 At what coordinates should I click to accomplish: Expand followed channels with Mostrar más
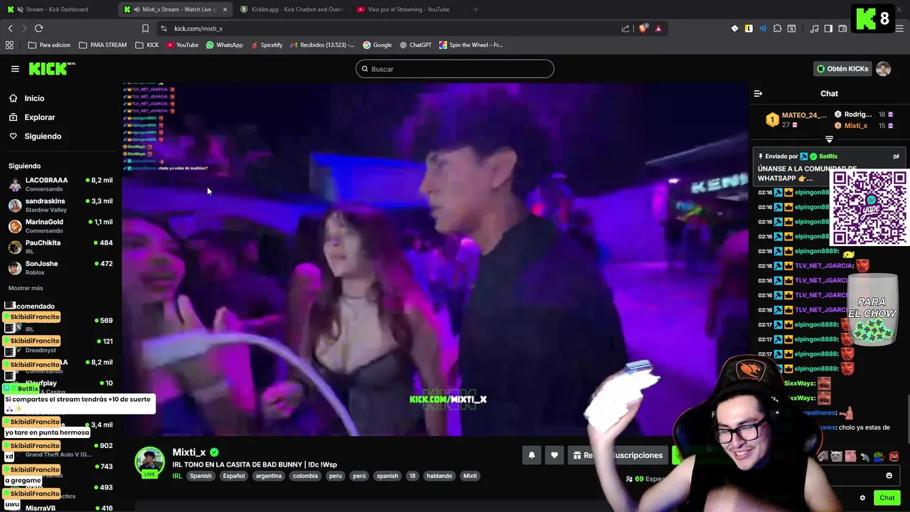pyautogui.click(x=26, y=288)
